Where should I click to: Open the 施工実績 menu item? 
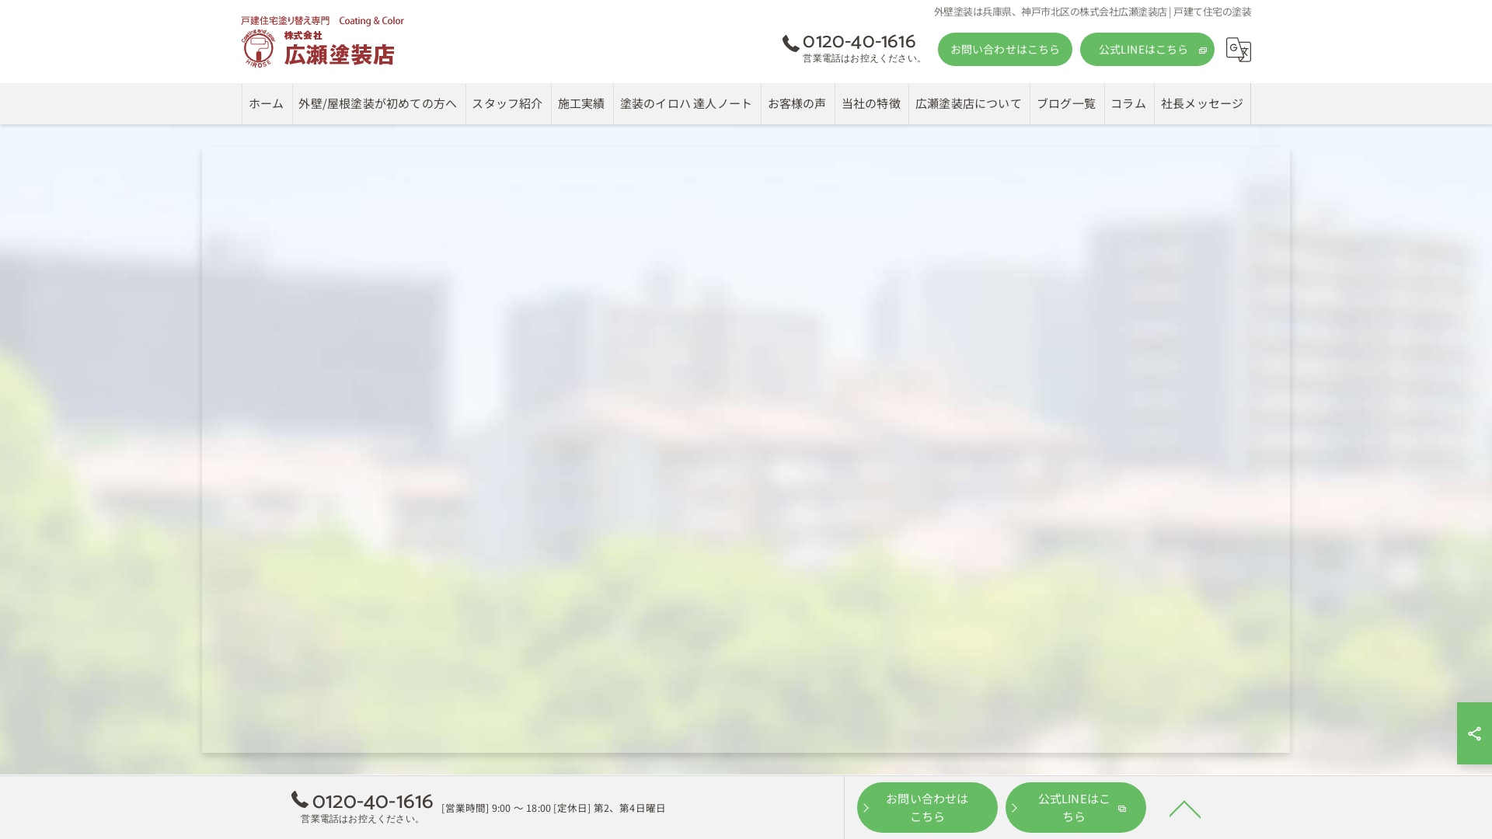(581, 103)
